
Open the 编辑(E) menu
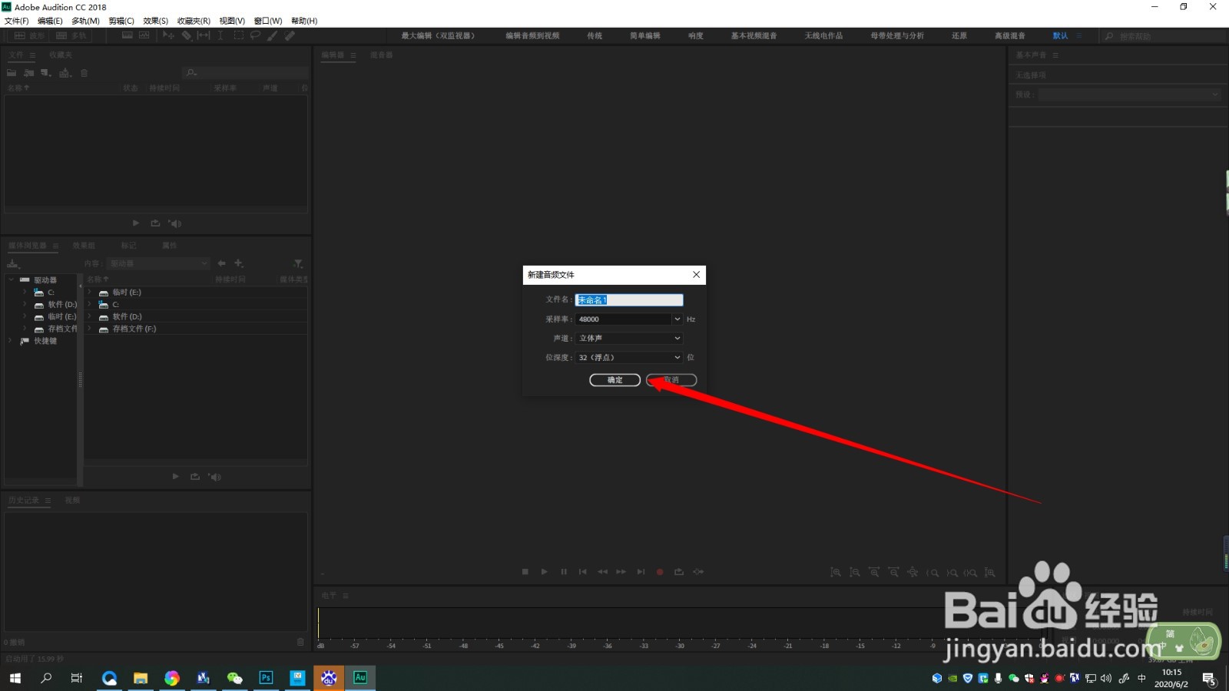coord(50,21)
